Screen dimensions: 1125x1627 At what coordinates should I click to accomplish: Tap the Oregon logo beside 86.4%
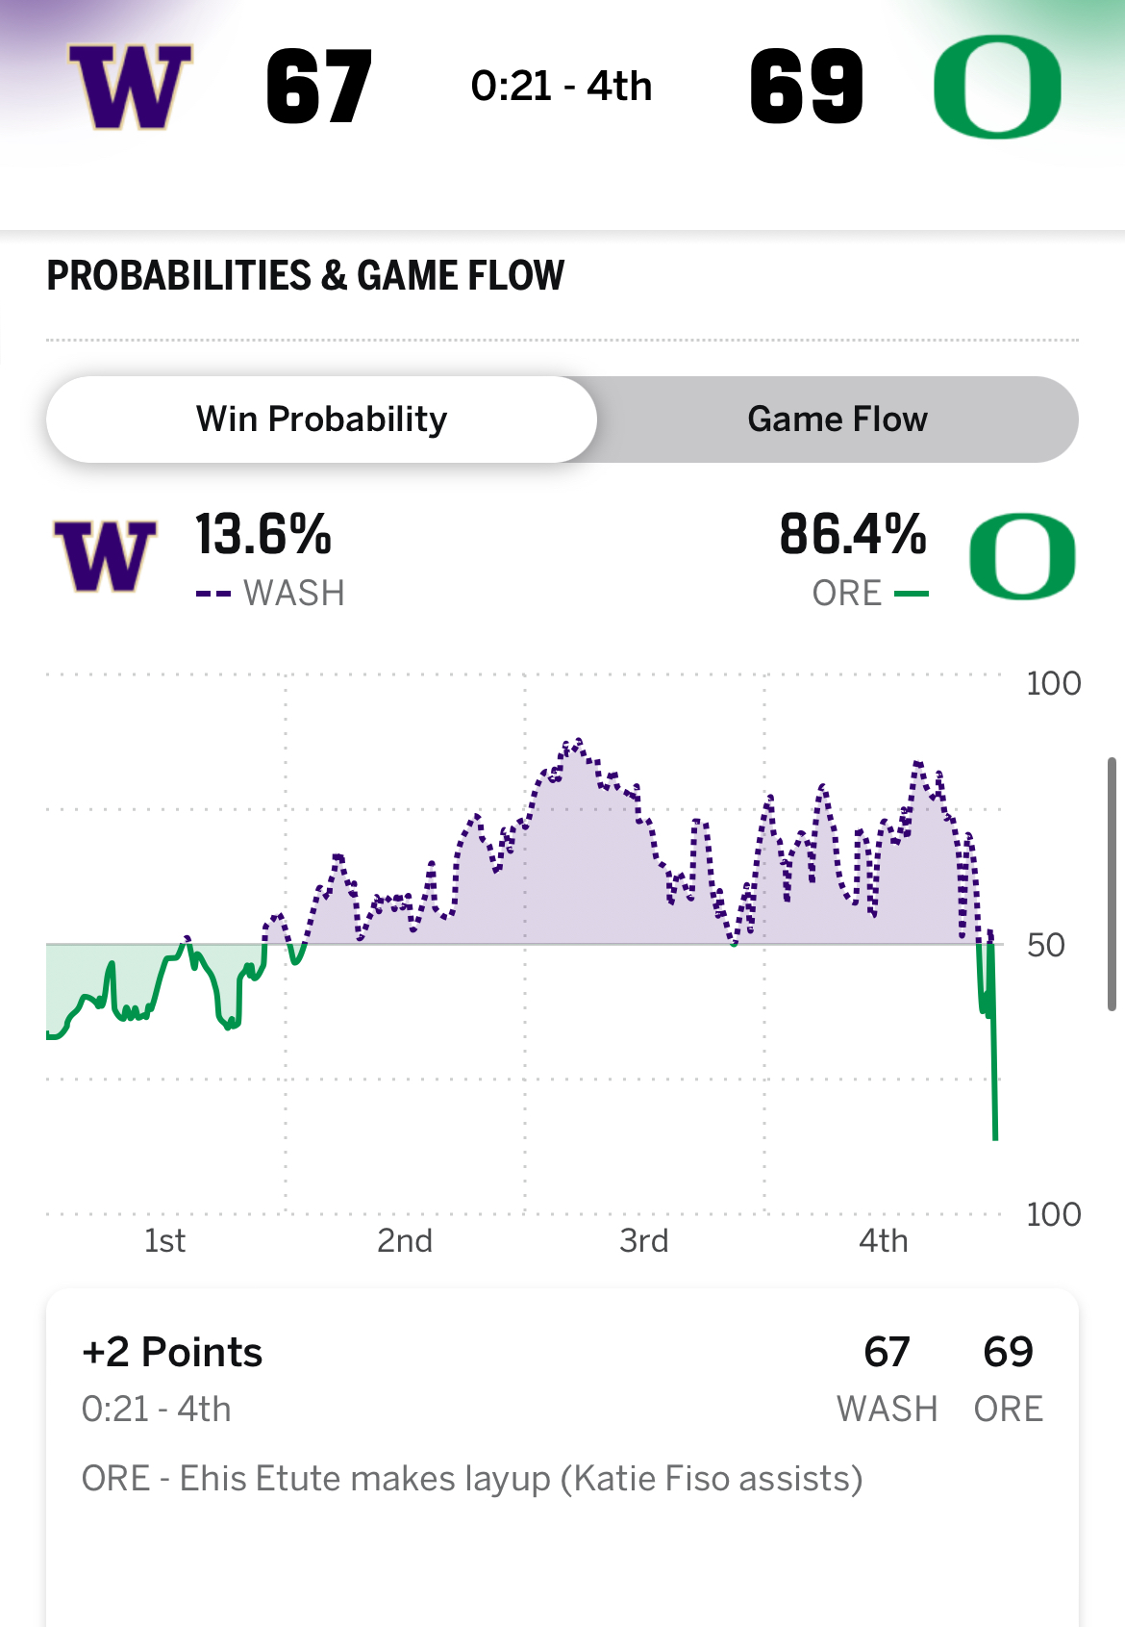pos(1022,557)
